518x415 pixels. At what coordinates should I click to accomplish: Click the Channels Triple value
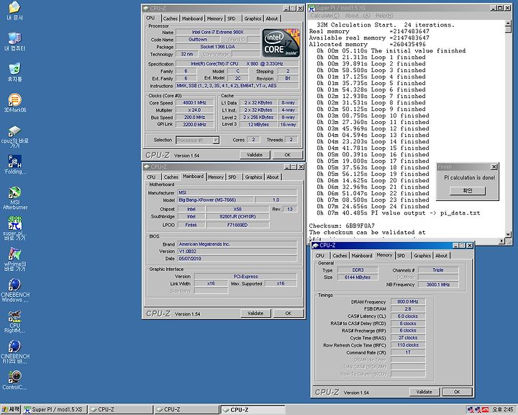pyautogui.click(x=438, y=270)
